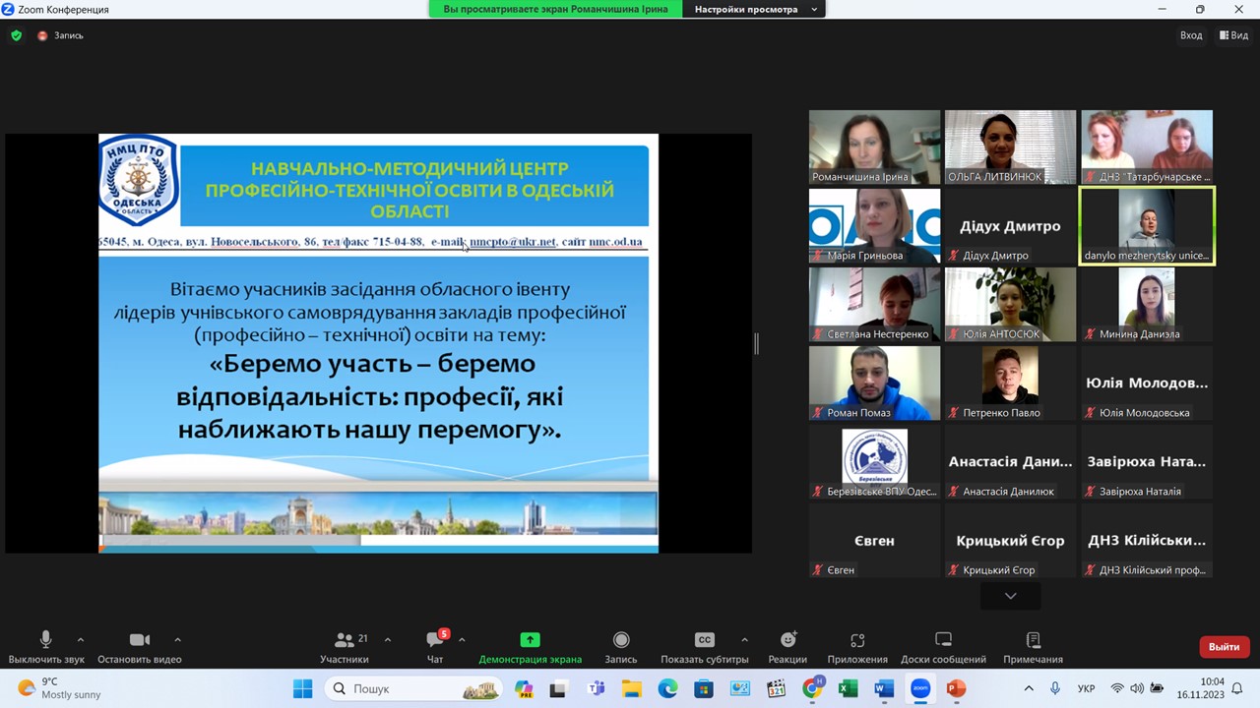Mute the microphone (Выключить звук)
This screenshot has width=1260, height=708.
coord(45,640)
